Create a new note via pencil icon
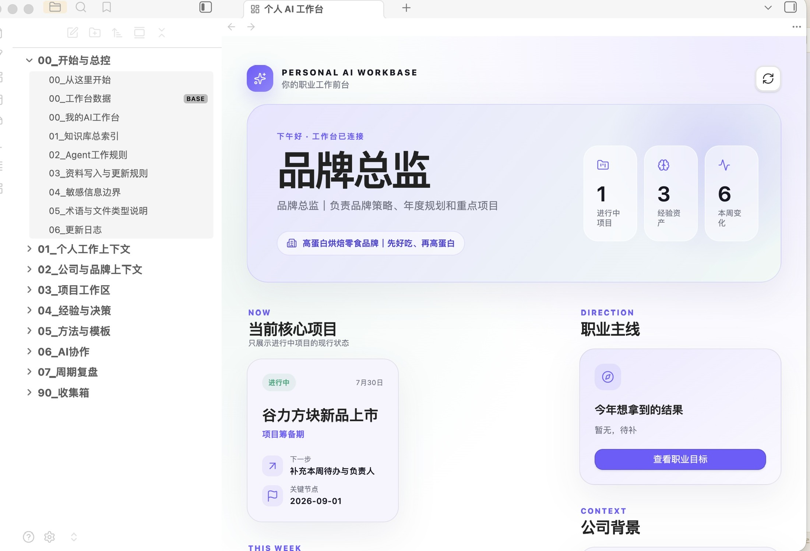 point(73,32)
